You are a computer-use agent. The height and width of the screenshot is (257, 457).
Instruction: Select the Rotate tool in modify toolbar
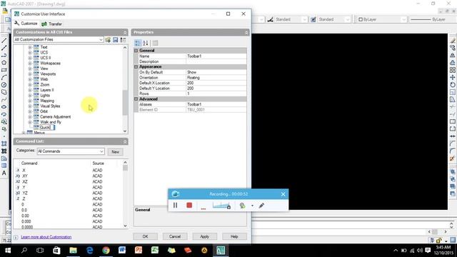click(x=452, y=85)
